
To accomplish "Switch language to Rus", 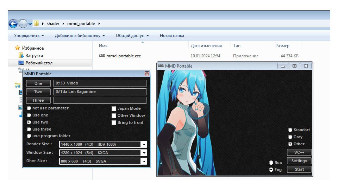I will pyautogui.click(x=271, y=163).
